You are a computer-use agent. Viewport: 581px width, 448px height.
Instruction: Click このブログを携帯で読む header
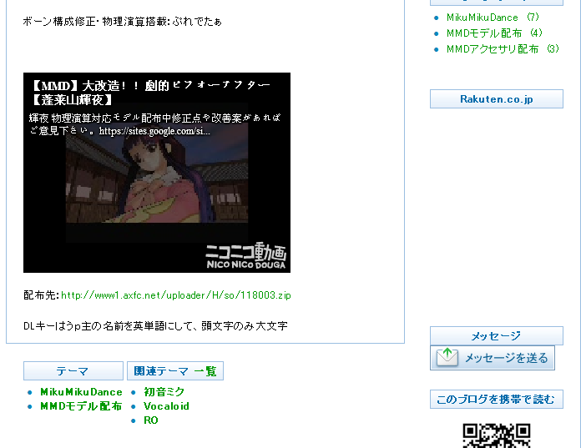[497, 399]
